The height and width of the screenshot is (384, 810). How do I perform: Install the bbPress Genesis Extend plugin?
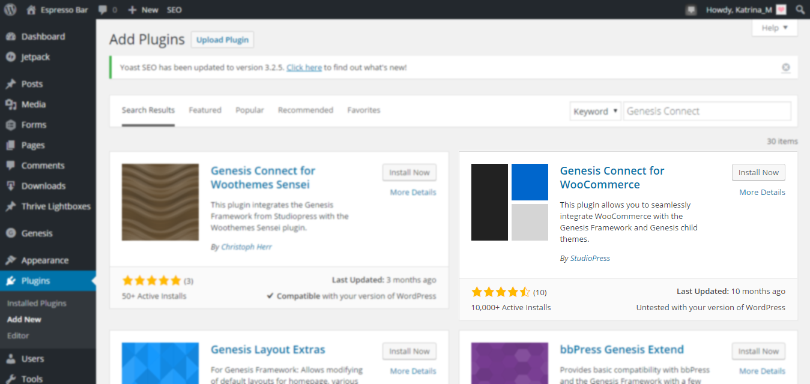coord(758,351)
